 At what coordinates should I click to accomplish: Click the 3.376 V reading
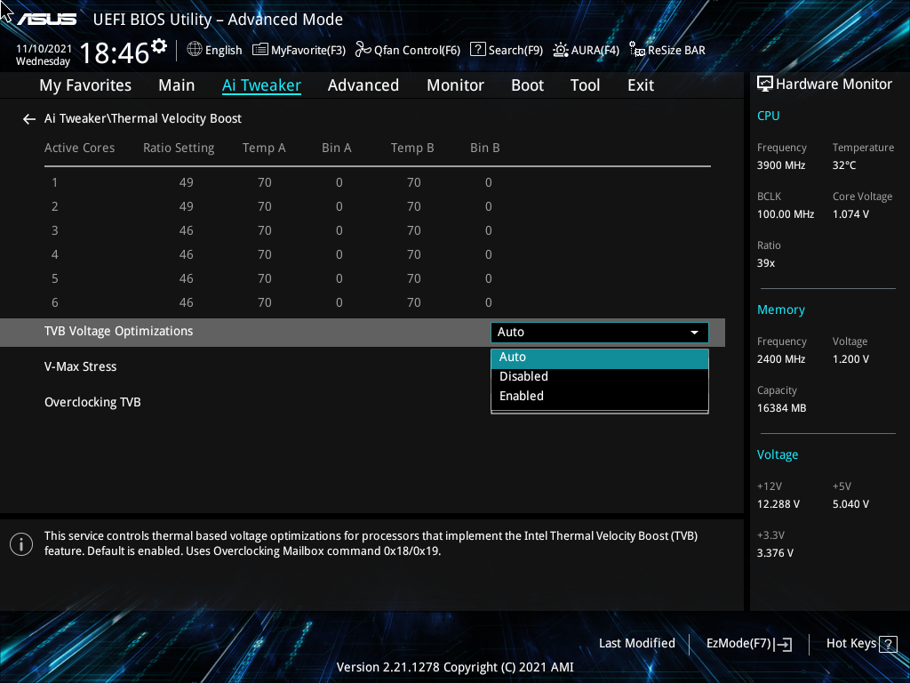775,553
